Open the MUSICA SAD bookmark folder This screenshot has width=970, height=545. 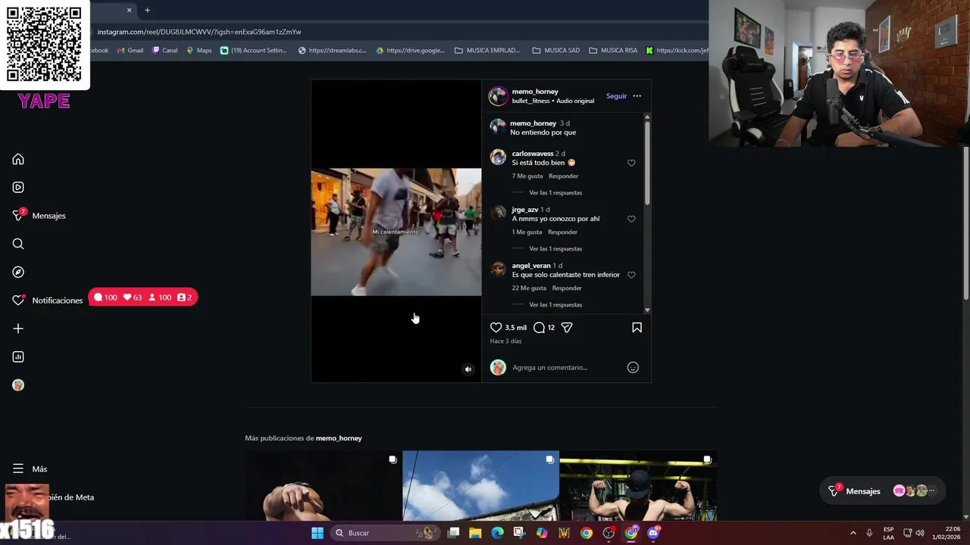(556, 51)
